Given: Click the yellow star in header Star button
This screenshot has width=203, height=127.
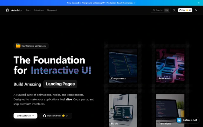Looking at the screenshot, I should 187,10.
